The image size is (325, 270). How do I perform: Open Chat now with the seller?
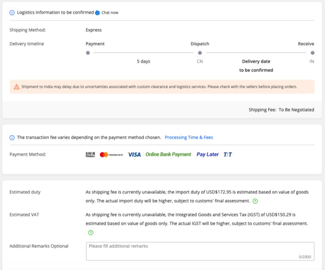tap(110, 13)
